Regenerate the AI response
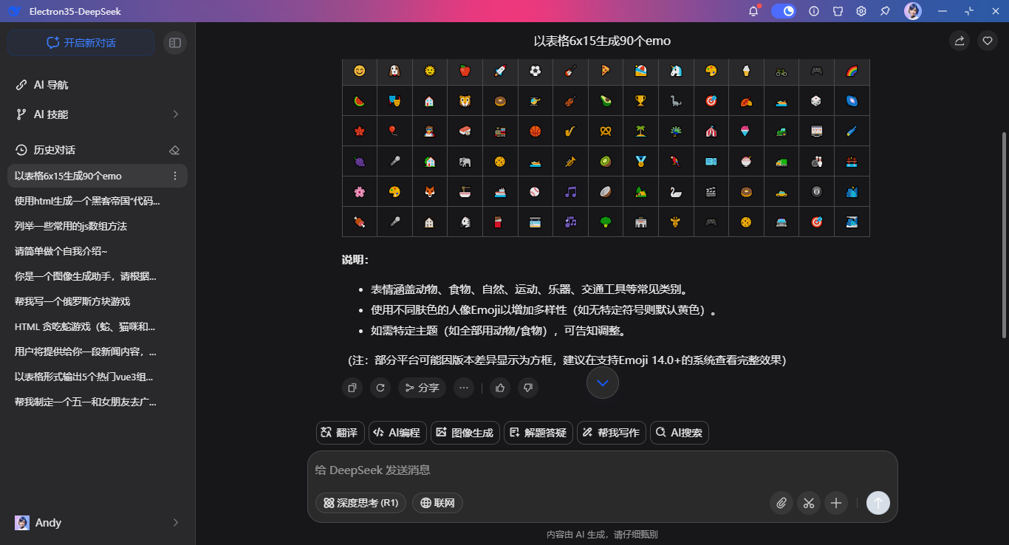This screenshot has width=1009, height=545. click(380, 388)
